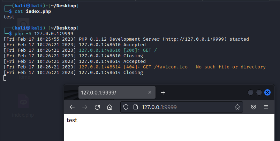Open the shield tracking protection icon
The width and height of the screenshot is (280, 141).
pyautogui.click(x=126, y=107)
